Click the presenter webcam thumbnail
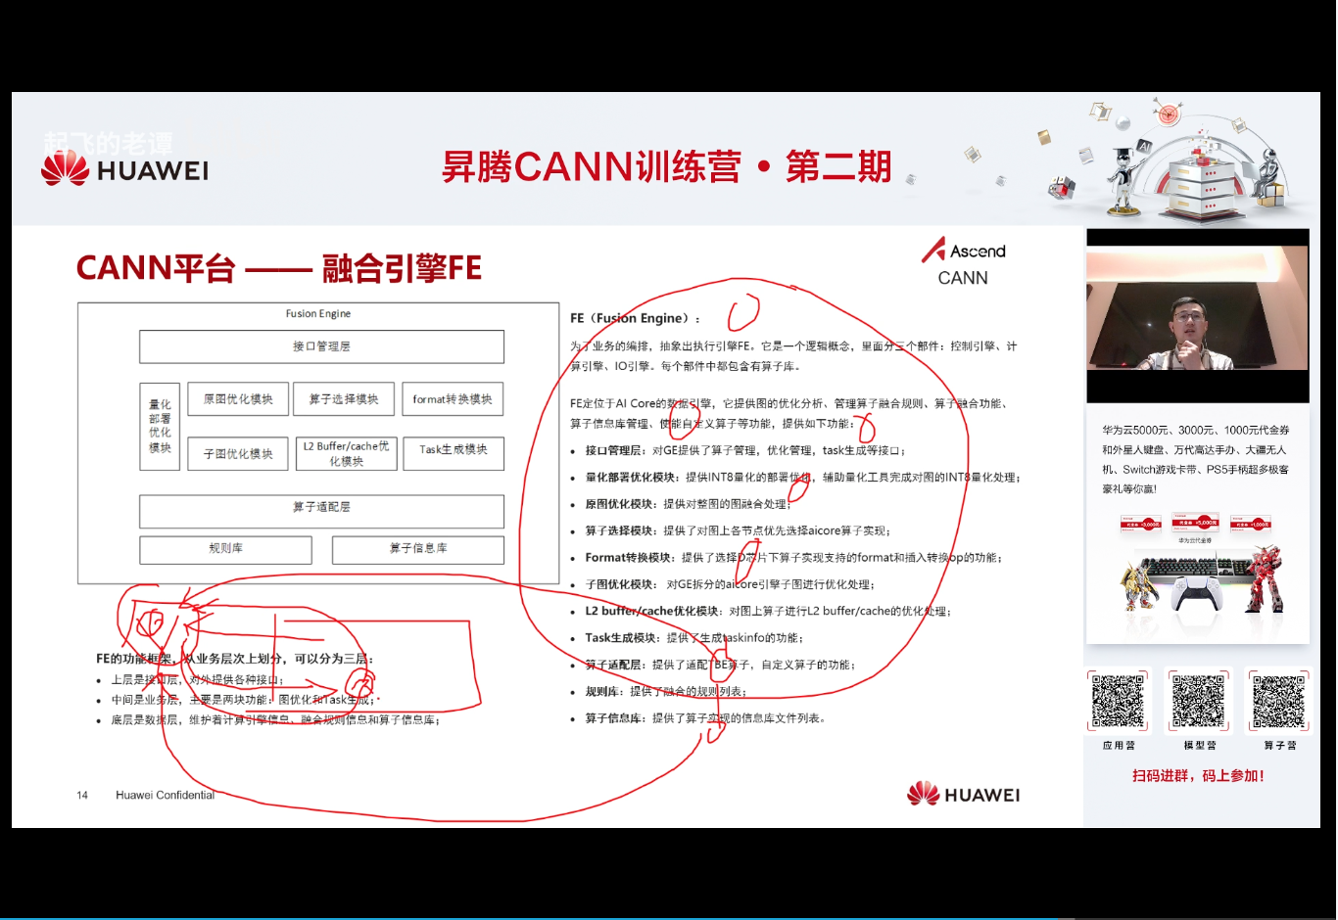The width and height of the screenshot is (1338, 920). (x=1197, y=315)
